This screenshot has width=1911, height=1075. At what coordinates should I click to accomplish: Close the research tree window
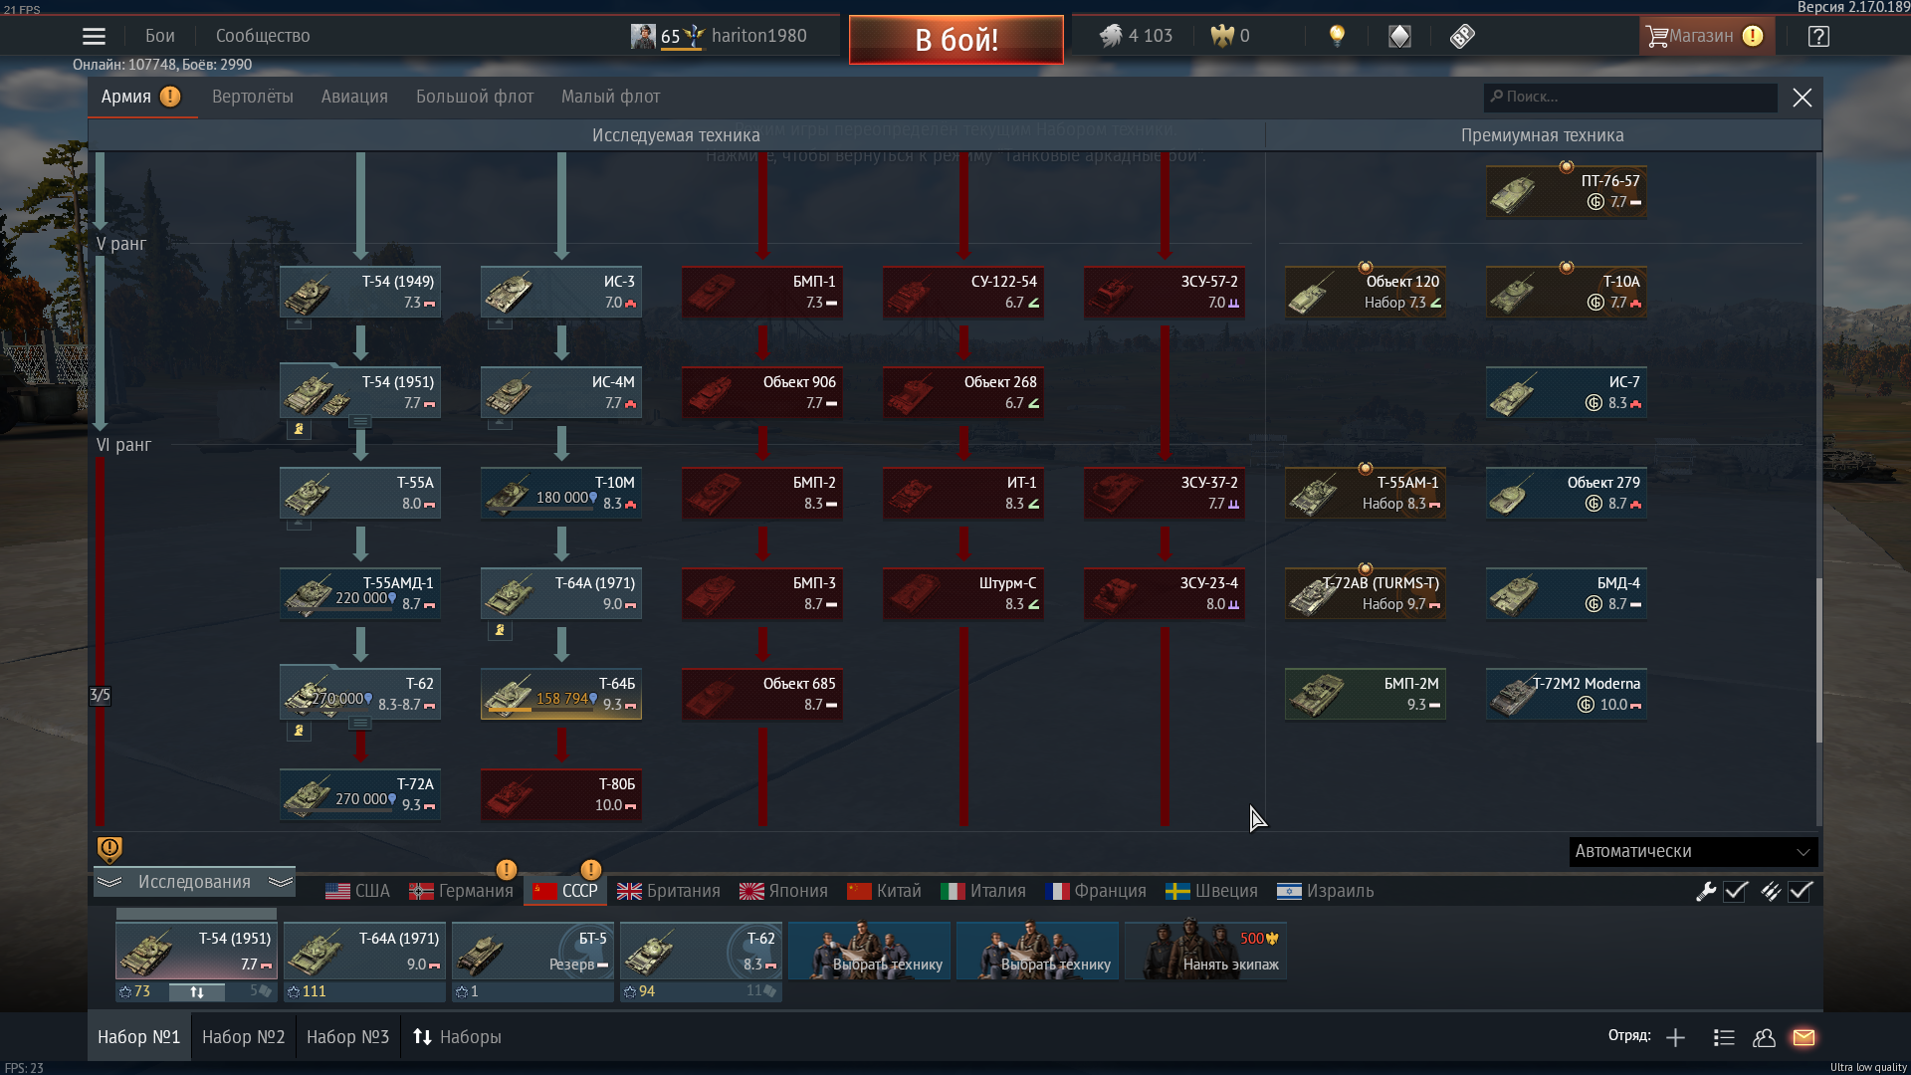click(x=1802, y=98)
